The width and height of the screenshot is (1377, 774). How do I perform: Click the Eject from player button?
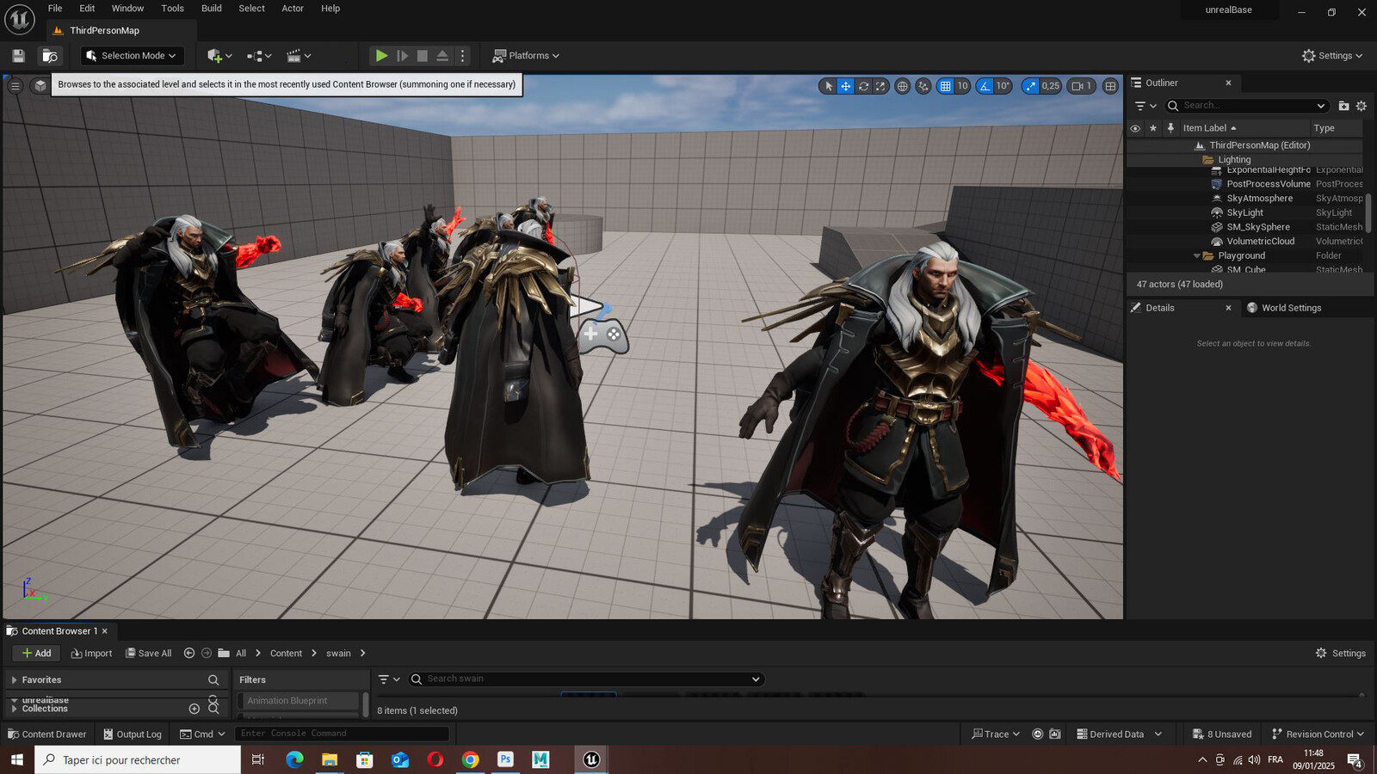click(x=442, y=56)
